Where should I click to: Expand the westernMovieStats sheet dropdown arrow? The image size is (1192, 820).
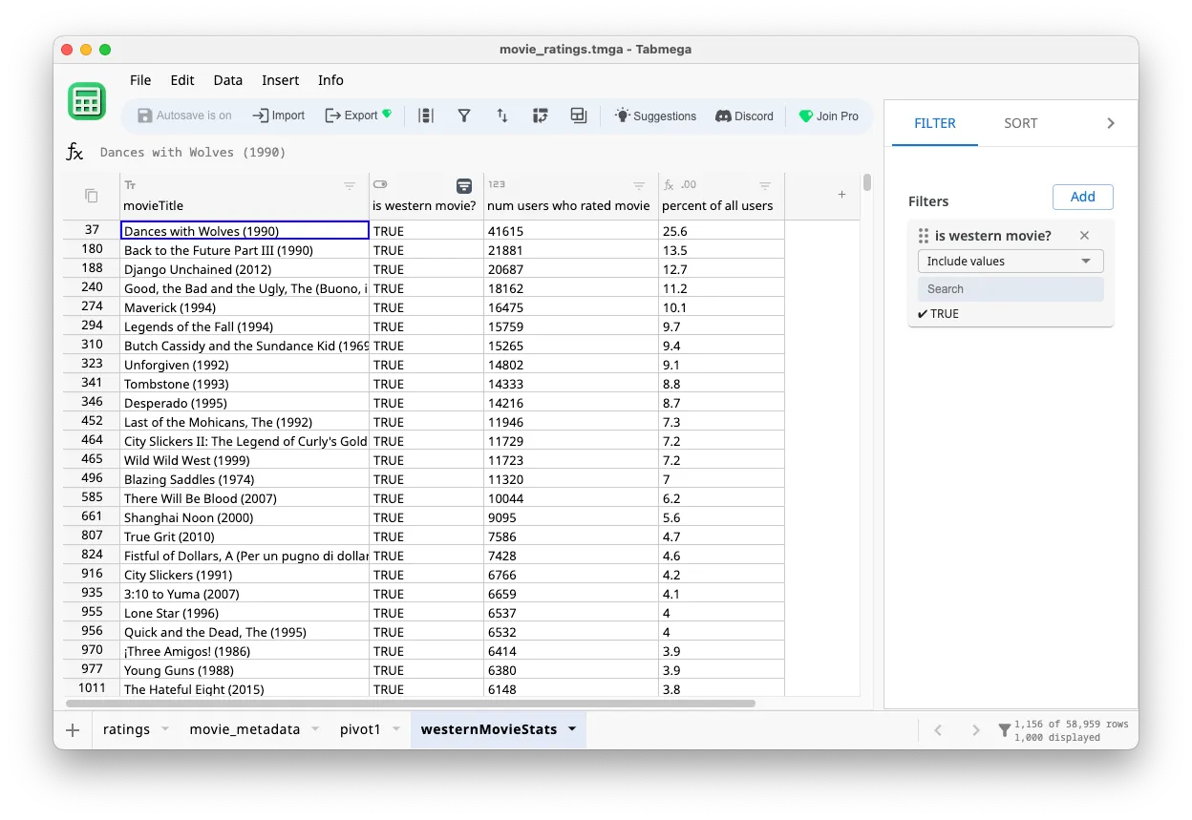[x=573, y=728]
